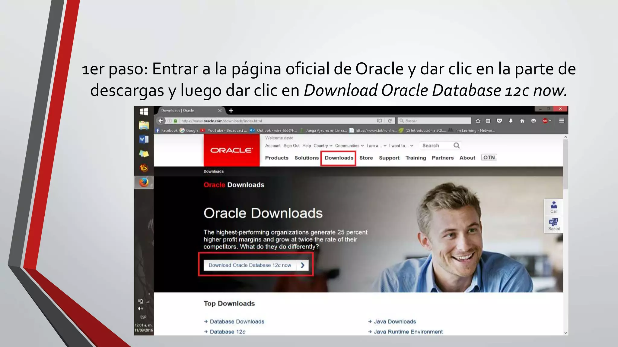Open the Firefox hamburger menu
This screenshot has width=618, height=347.
click(562, 121)
